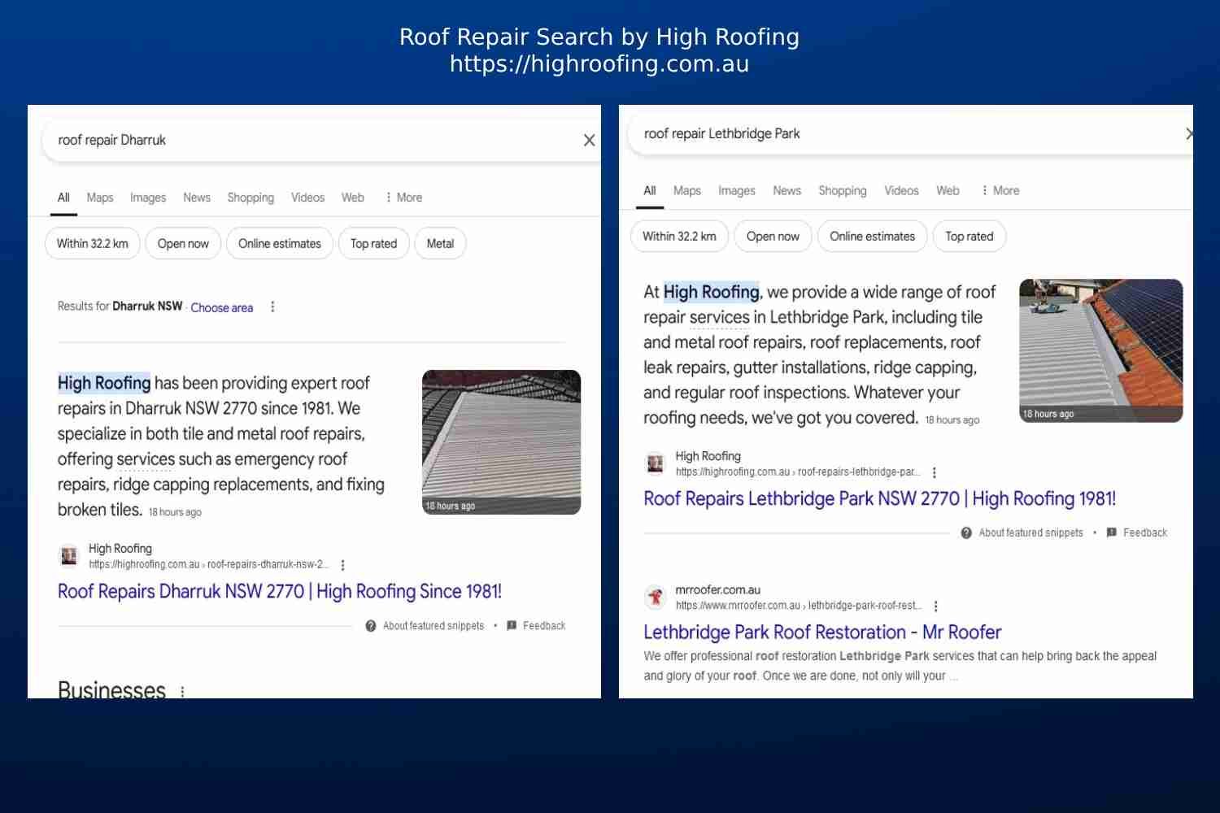Image resolution: width=1220 pixels, height=813 pixels.
Task: Open 'Roof Repairs Dharruk NSW 2770' result link
Action: click(279, 592)
